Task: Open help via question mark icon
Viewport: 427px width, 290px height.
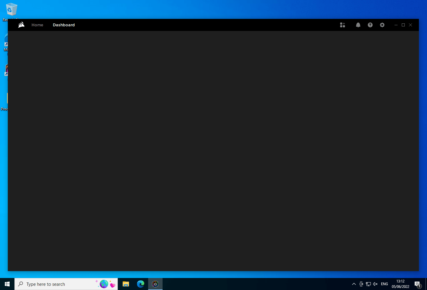Action: pos(370,25)
